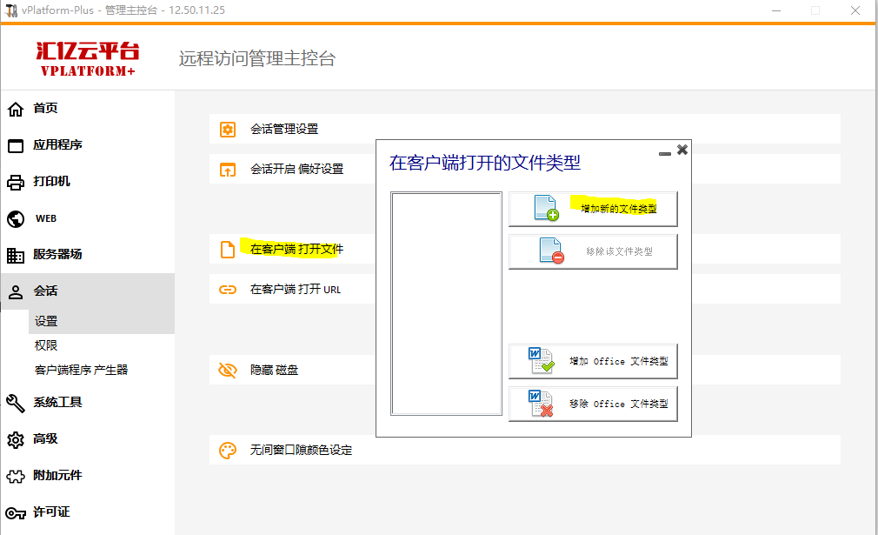This screenshot has height=535, width=878.
Task: Click the session management settings gear icon
Action: click(228, 130)
